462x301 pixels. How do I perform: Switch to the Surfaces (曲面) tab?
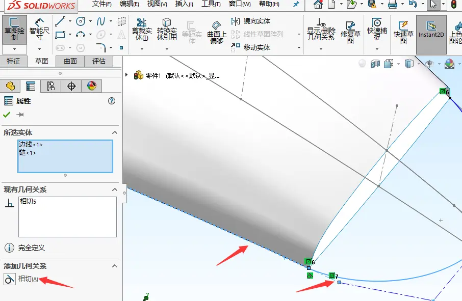tap(70, 61)
